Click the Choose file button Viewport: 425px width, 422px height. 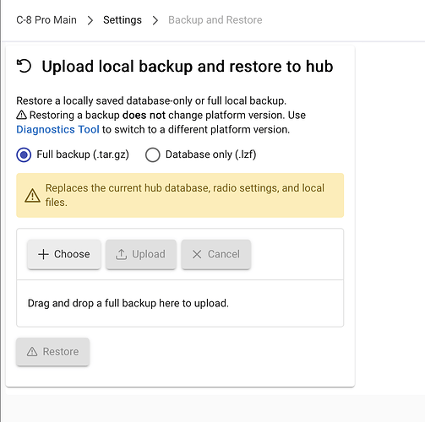click(x=64, y=254)
